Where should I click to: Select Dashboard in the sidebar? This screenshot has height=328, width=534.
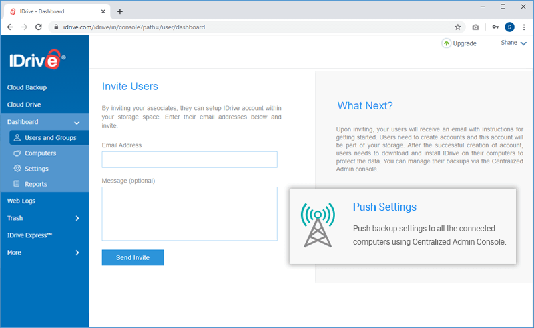(23, 122)
